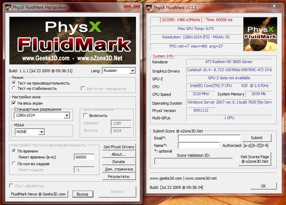Click the Email input field
286x205 pixels.
point(209,138)
